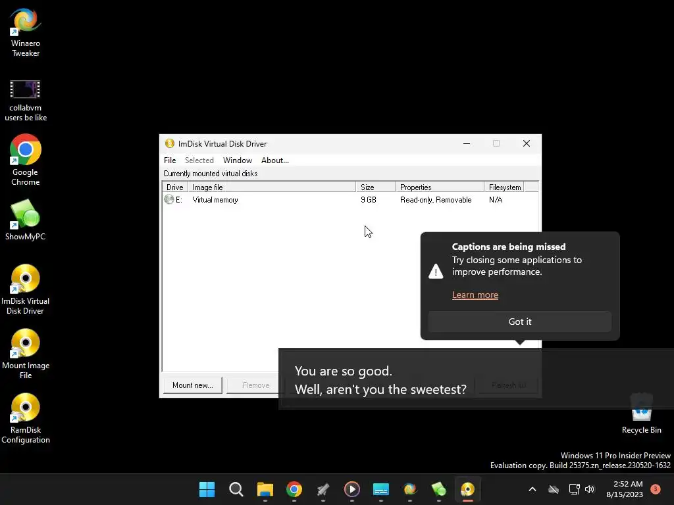Click the warning triangle in captions popup
674x505 pixels.
click(x=436, y=272)
